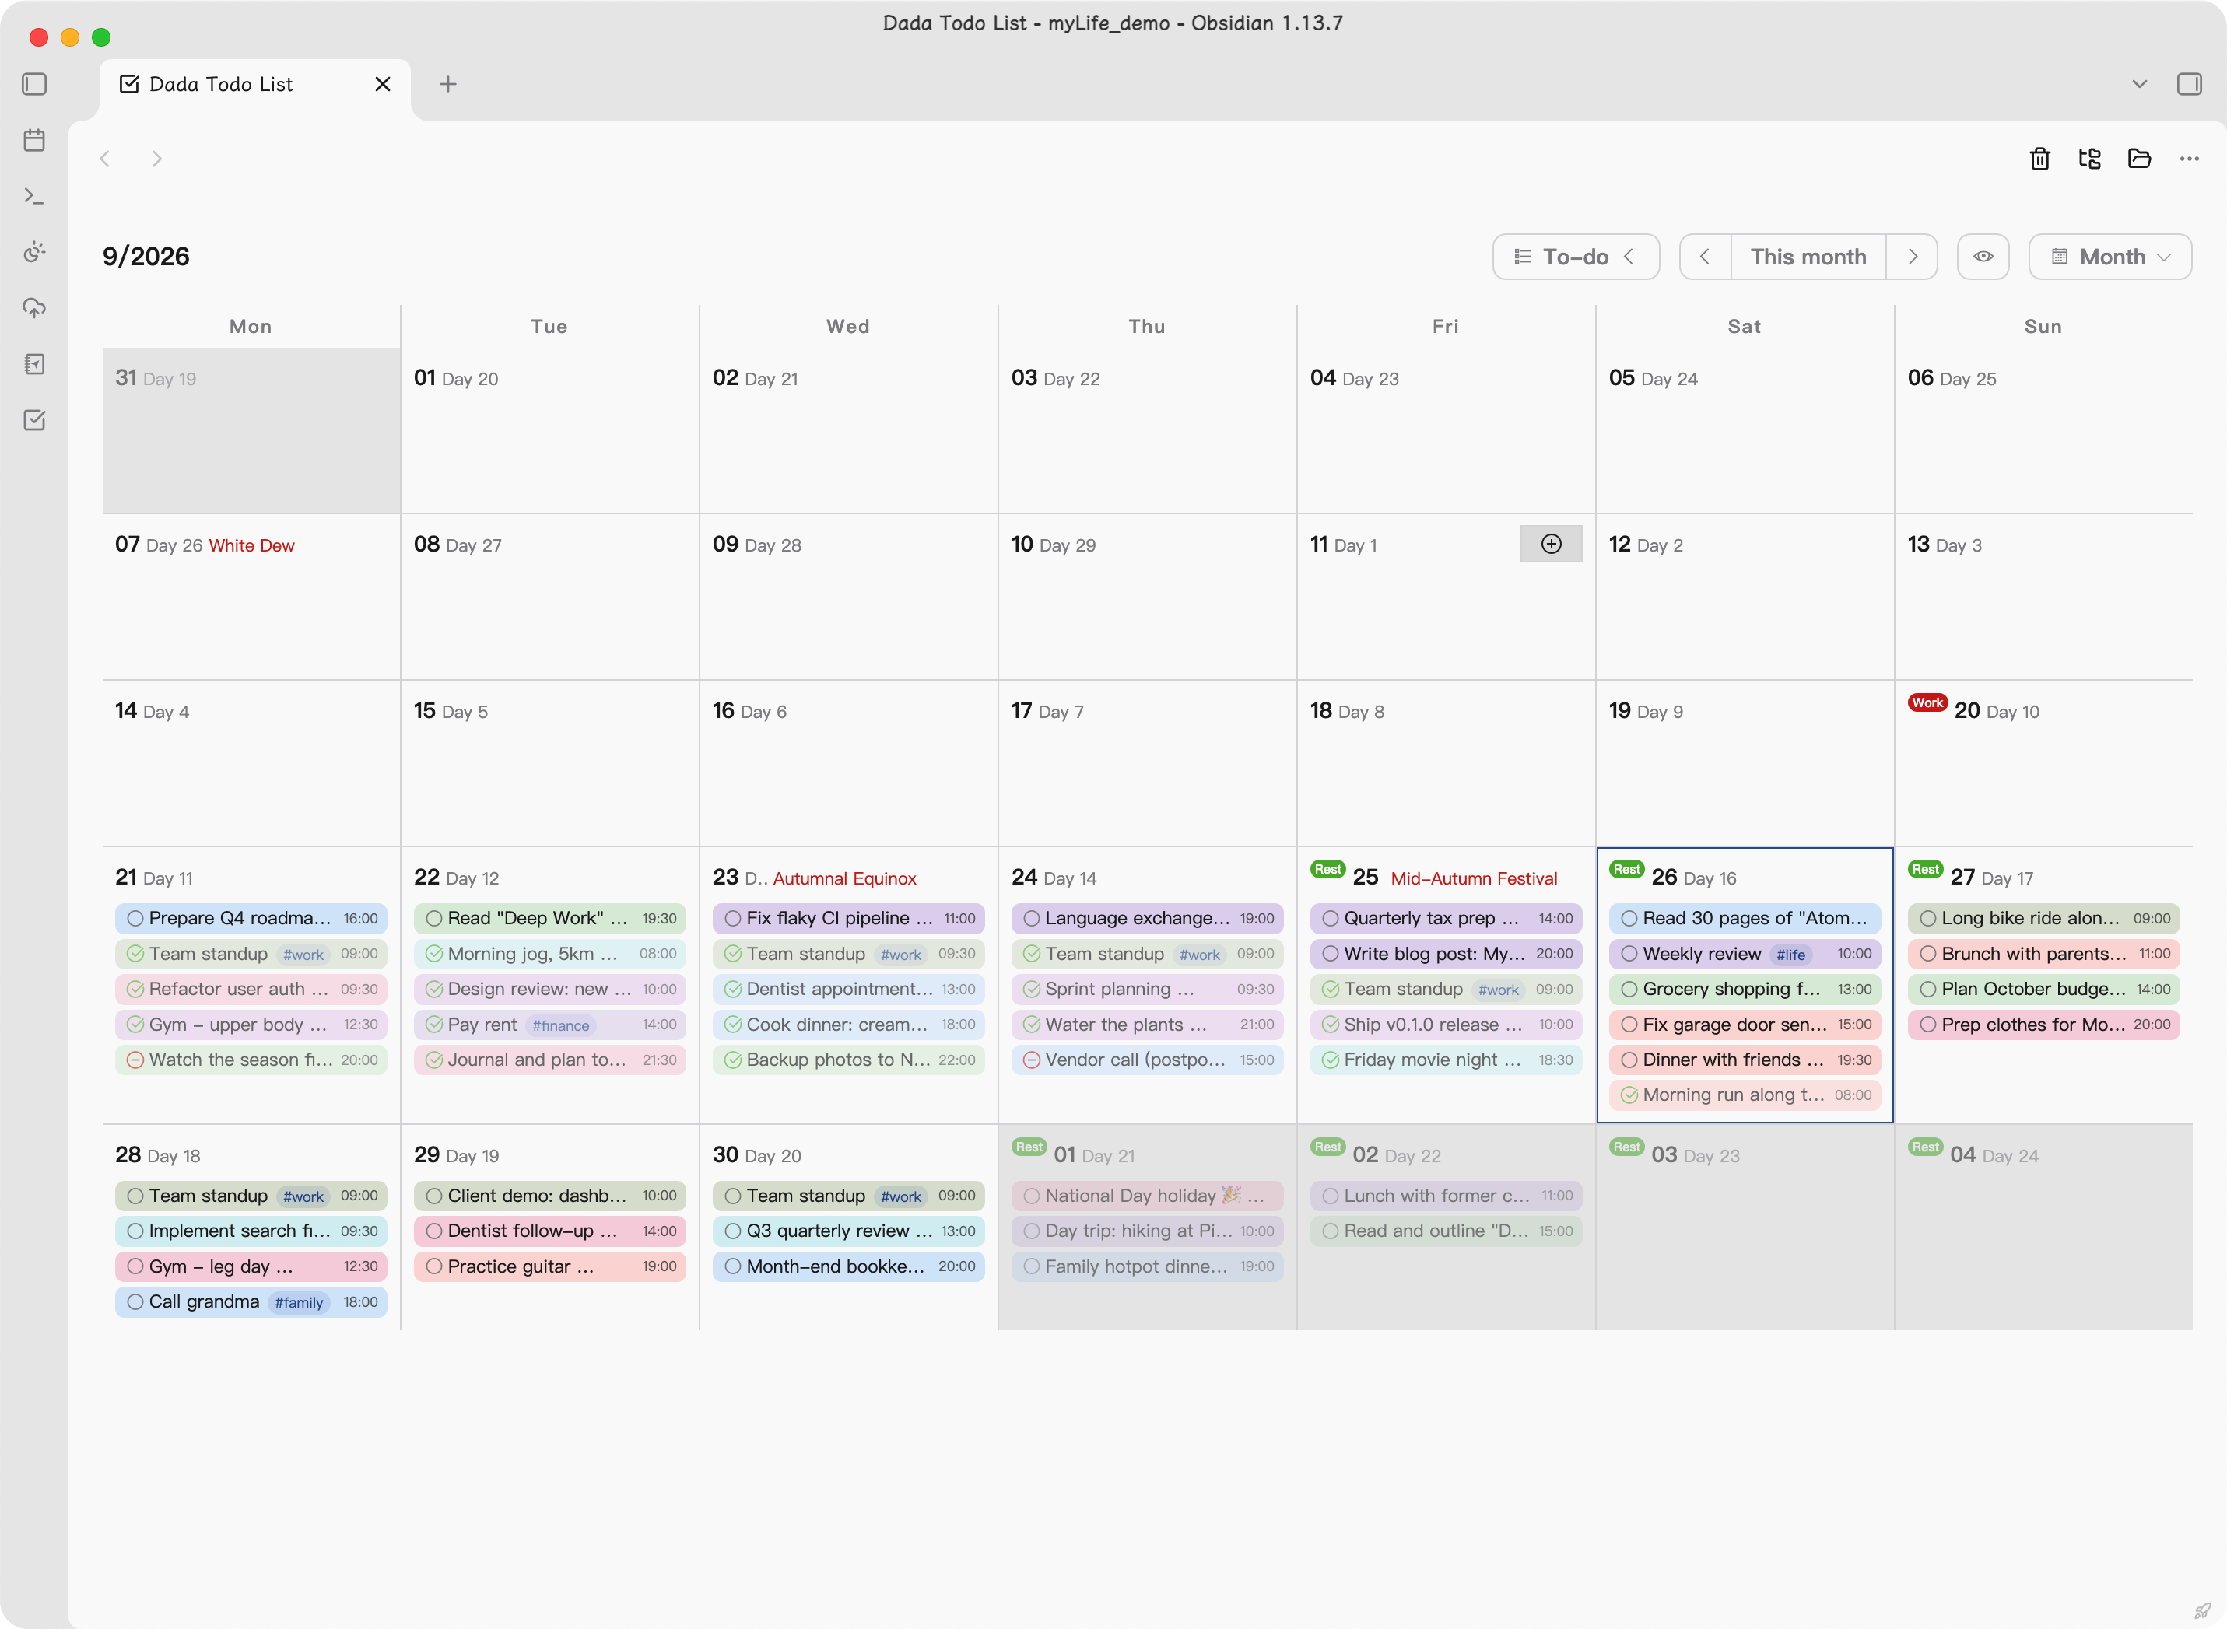Open the three-dot more options menu
This screenshot has height=1629, width=2227.
[2190, 159]
